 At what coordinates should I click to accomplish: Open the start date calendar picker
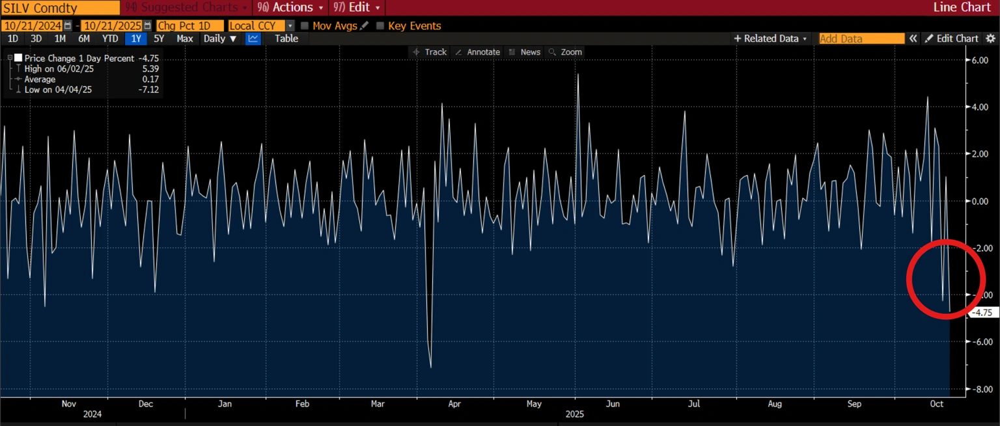coord(68,26)
